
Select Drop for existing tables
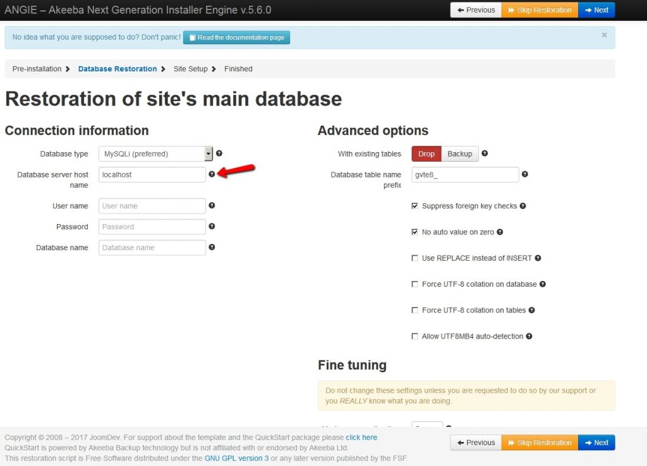click(426, 153)
